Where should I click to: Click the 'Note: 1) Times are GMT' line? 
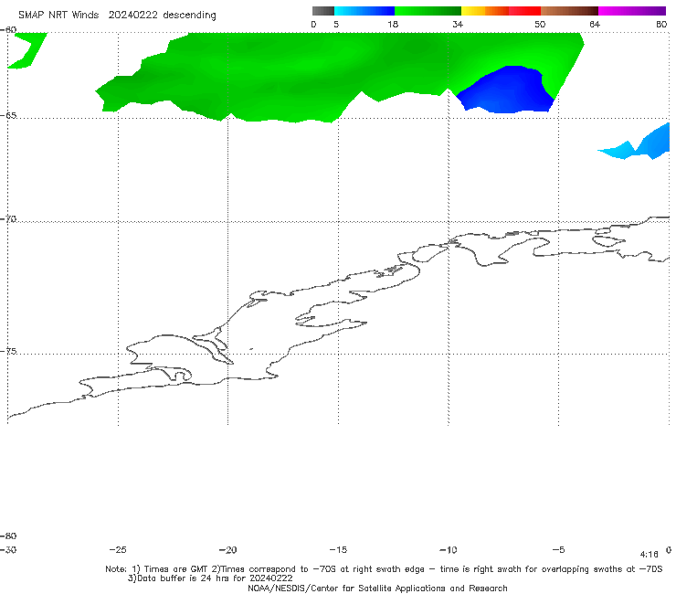pos(384,569)
